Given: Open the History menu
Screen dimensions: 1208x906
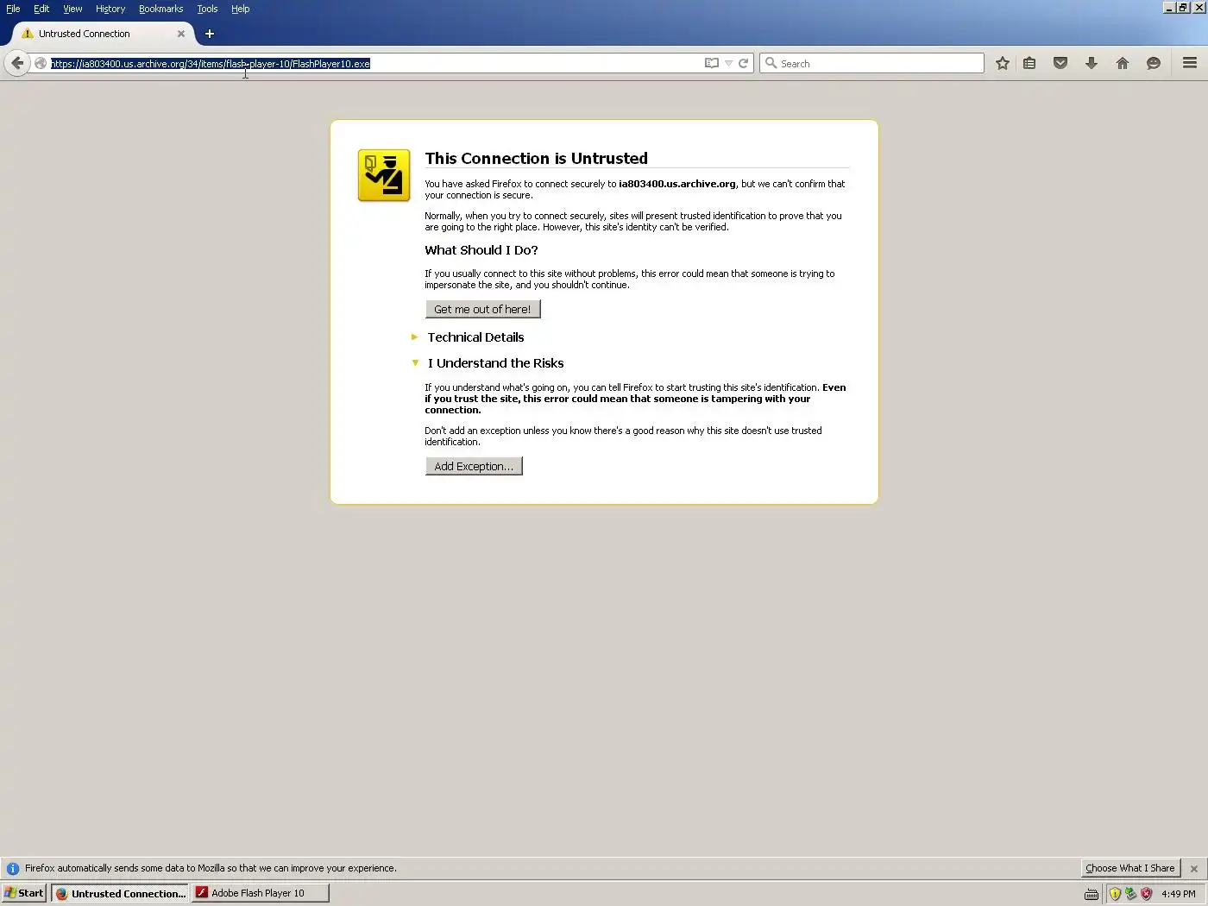Looking at the screenshot, I should coord(110,9).
